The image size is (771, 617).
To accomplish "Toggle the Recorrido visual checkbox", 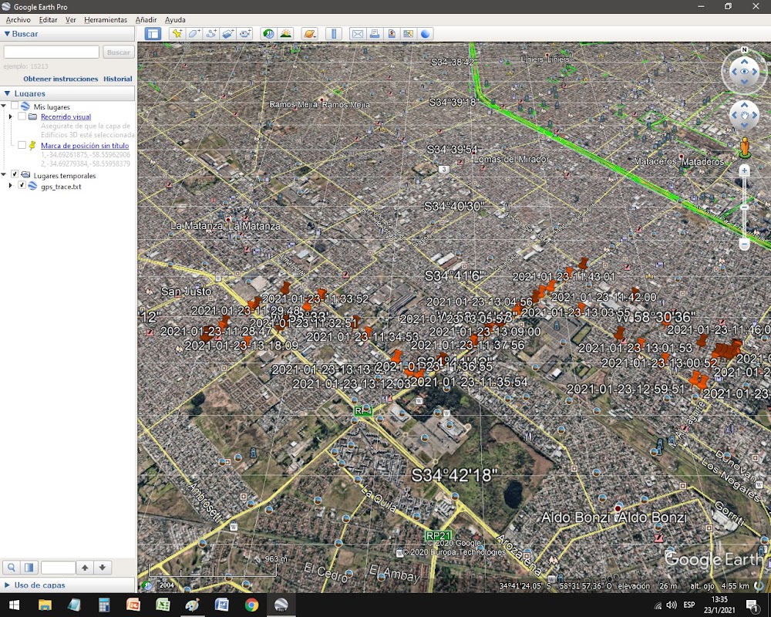I will pos(22,116).
